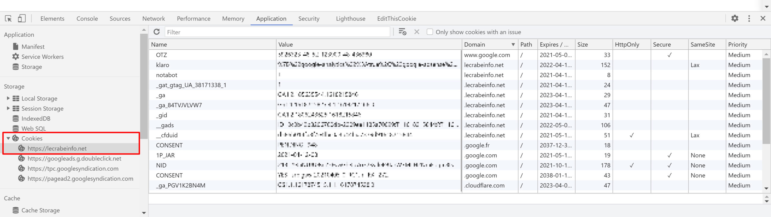Select the 1P_JAR cookie row
The width and height of the screenshot is (771, 217).
coord(455,155)
